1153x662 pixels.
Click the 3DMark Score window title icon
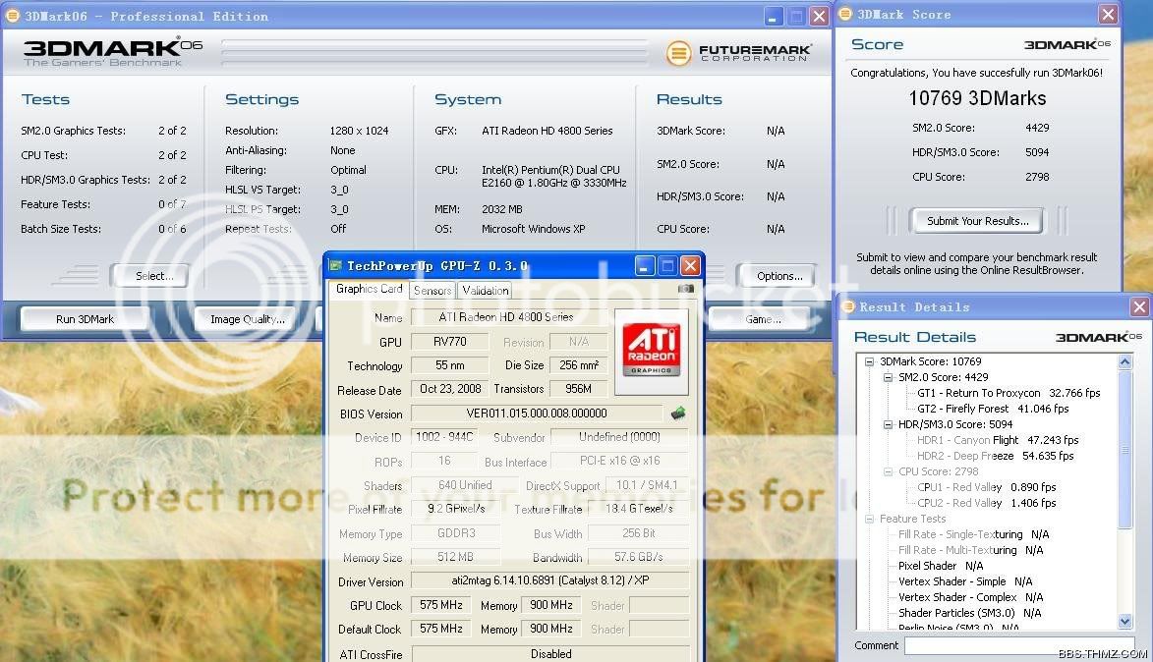[x=845, y=14]
